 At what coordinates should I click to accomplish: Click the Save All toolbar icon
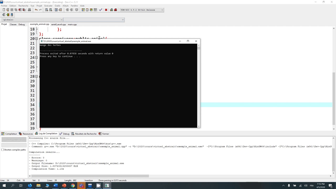[x=16, y=10]
